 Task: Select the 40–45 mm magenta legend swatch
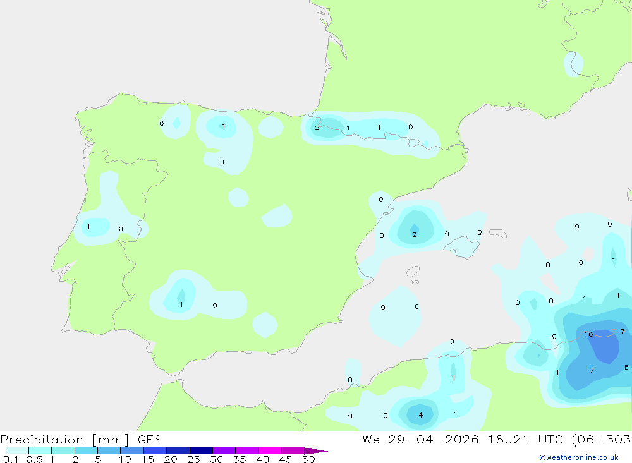(x=270, y=450)
